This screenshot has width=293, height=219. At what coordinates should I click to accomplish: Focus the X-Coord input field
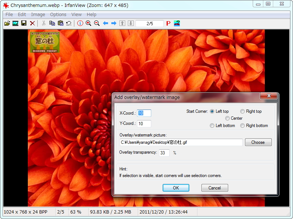144,113
